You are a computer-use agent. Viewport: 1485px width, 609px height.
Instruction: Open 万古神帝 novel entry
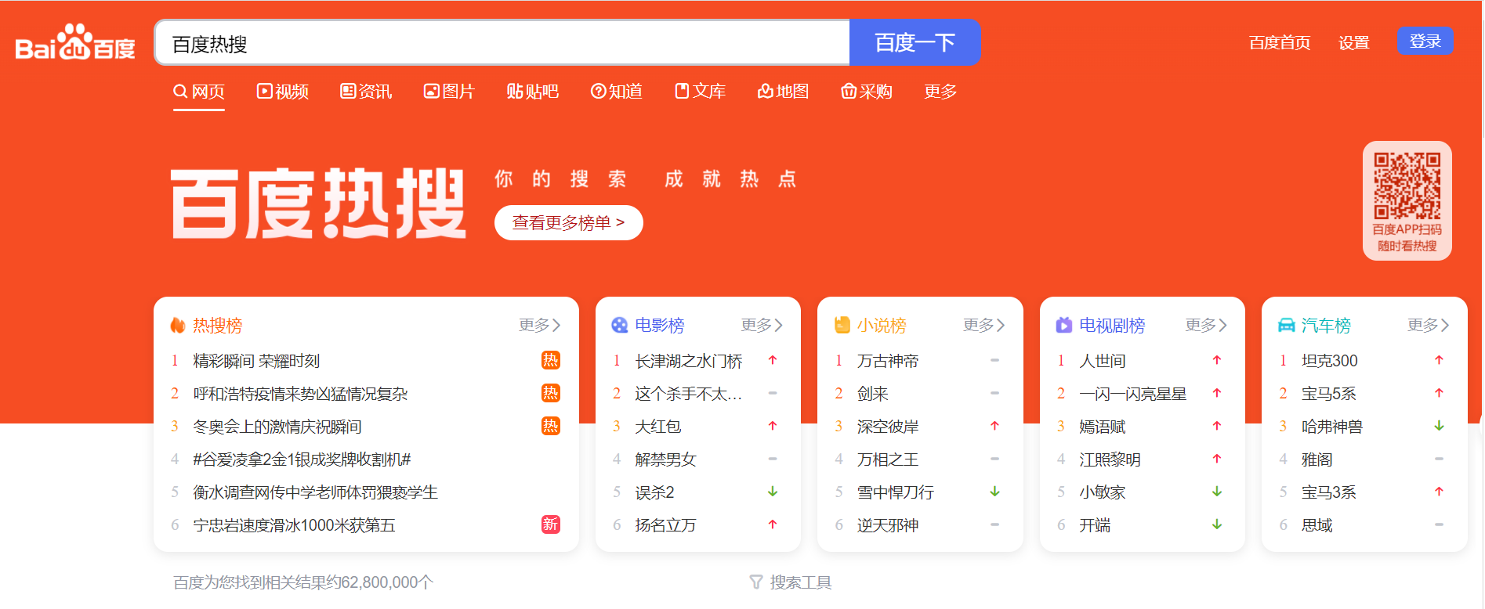tap(887, 361)
